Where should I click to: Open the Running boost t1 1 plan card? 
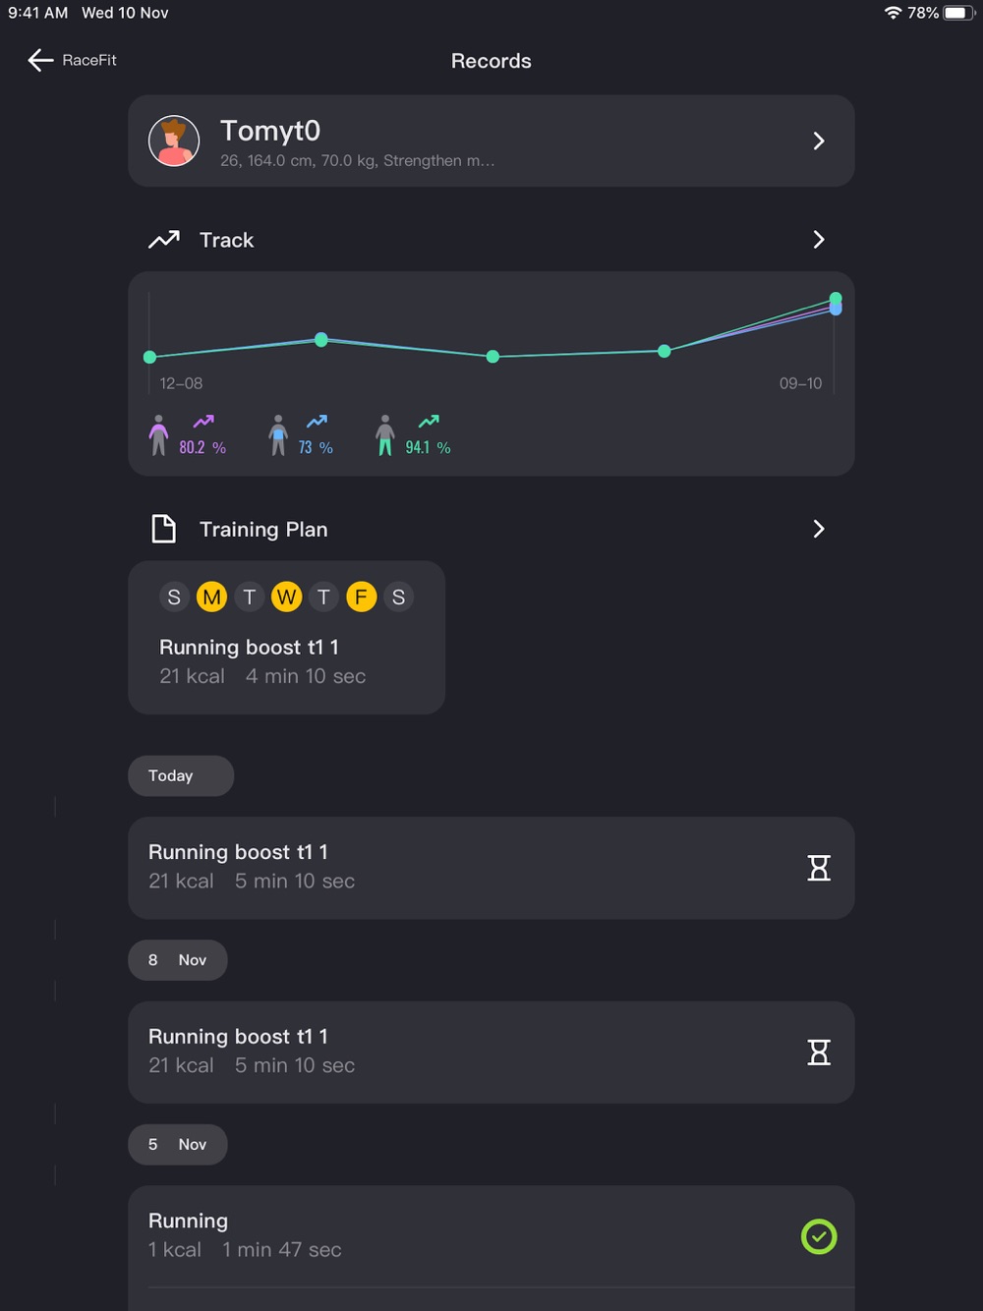pyautogui.click(x=286, y=638)
